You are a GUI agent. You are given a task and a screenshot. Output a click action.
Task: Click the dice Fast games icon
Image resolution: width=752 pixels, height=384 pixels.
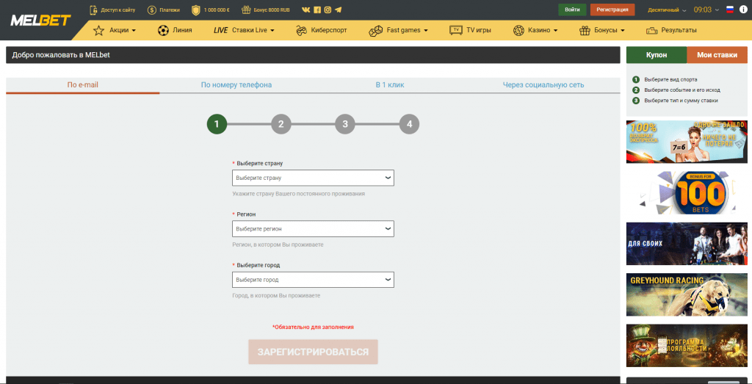(375, 30)
